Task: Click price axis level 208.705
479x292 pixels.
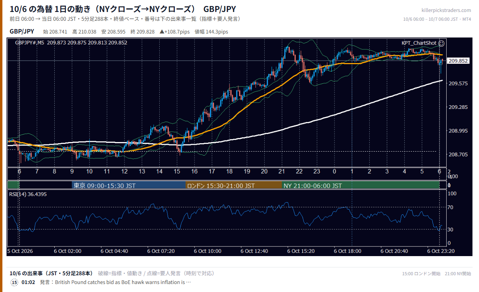Action: point(459,154)
